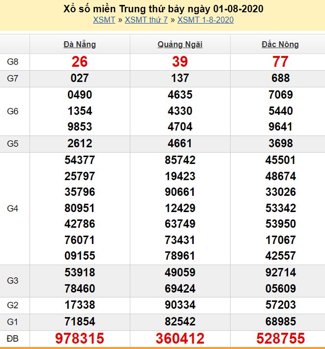This screenshot has width=325, height=349.
Task: Open the Đà Nẵng province link
Action: point(80,45)
